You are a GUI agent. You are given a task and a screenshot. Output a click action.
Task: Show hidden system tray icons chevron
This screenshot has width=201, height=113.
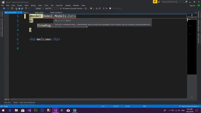tap(170, 110)
